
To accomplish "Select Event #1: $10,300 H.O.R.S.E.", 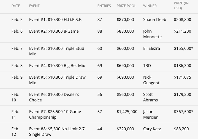I will (56, 20).
